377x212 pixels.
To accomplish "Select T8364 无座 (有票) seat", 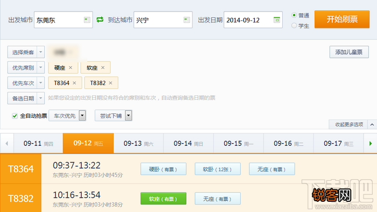I will pos(272,169).
